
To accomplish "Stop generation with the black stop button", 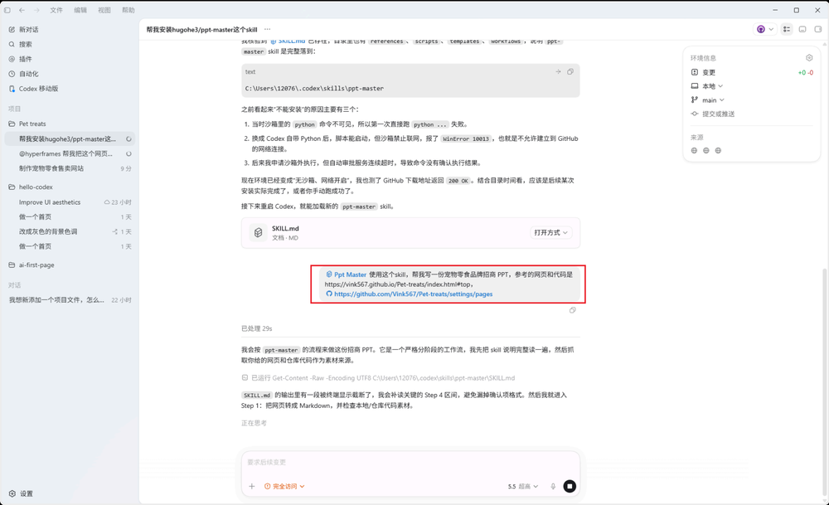I will (570, 486).
